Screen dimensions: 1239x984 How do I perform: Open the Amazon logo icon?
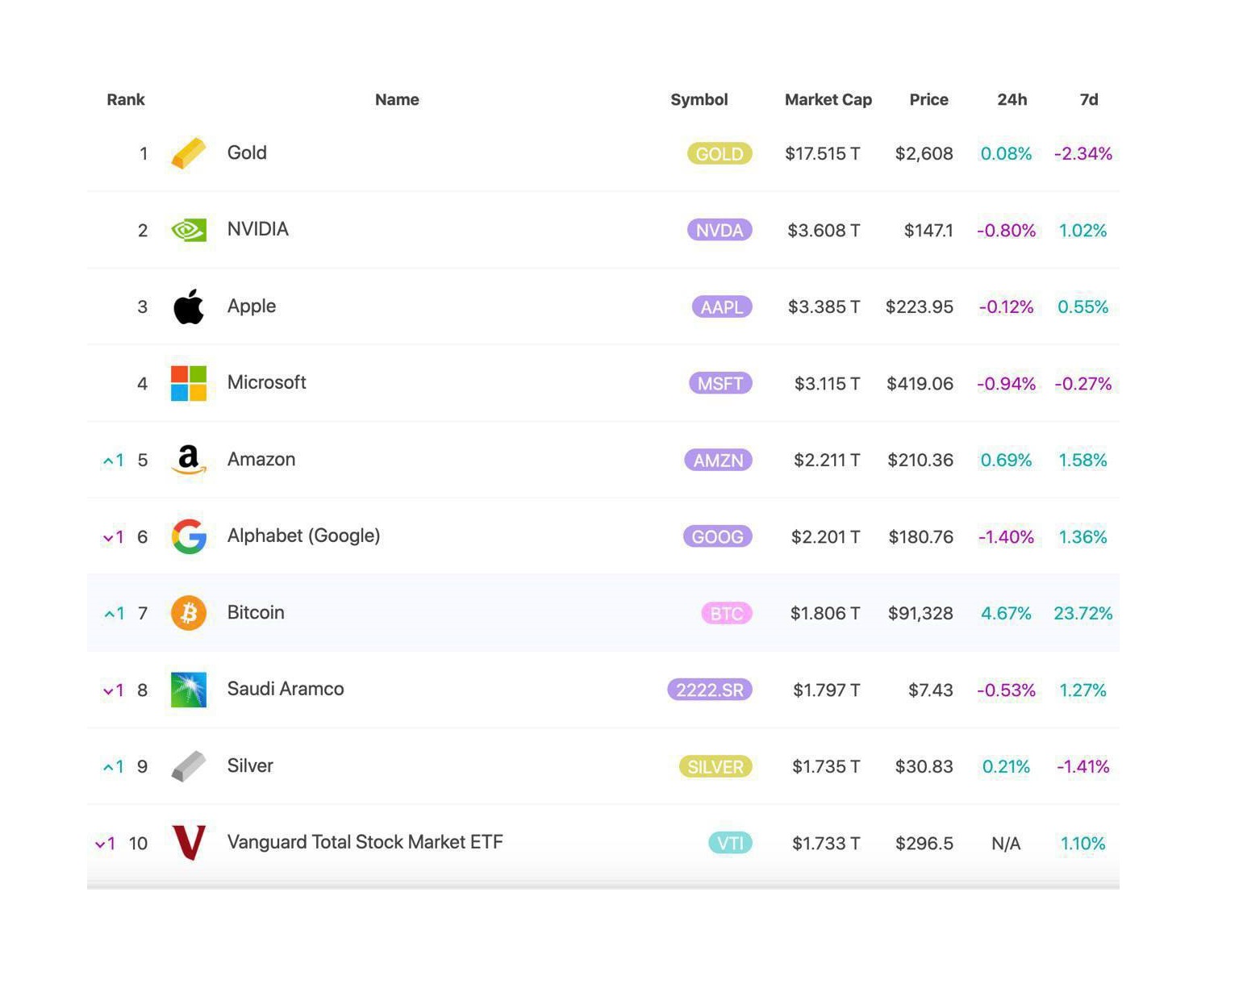pyautogui.click(x=189, y=460)
